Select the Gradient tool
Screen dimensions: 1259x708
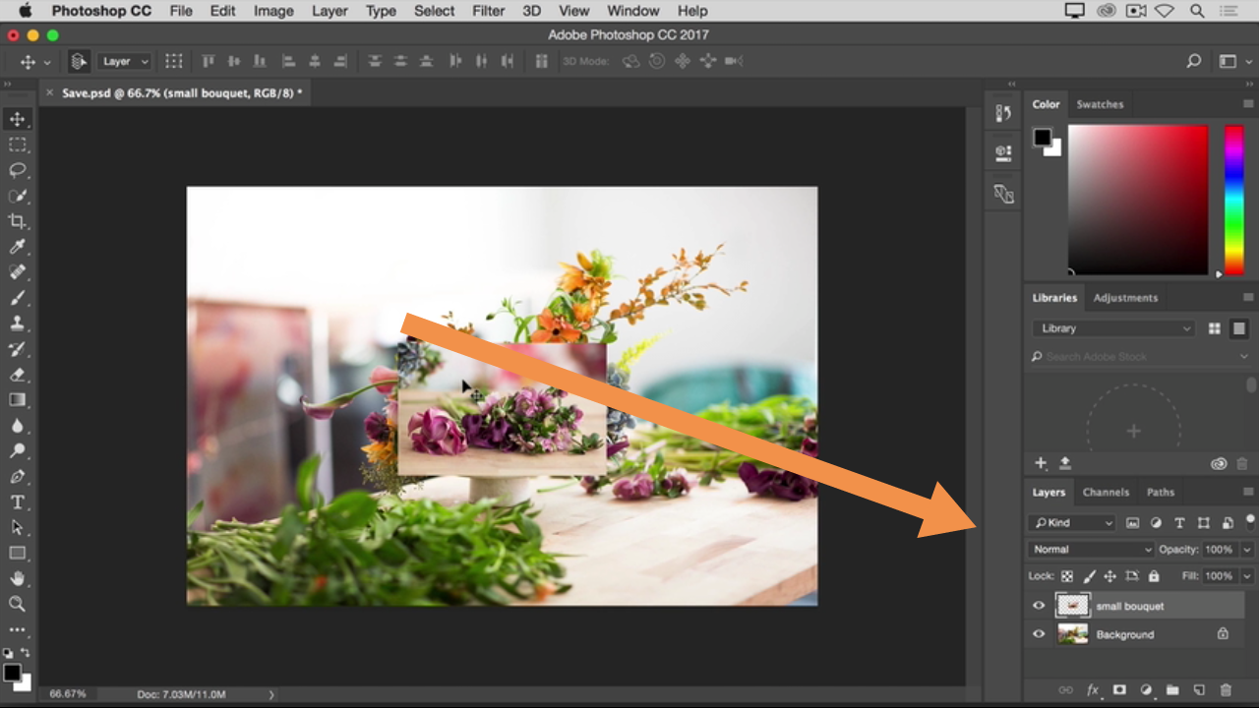[17, 400]
